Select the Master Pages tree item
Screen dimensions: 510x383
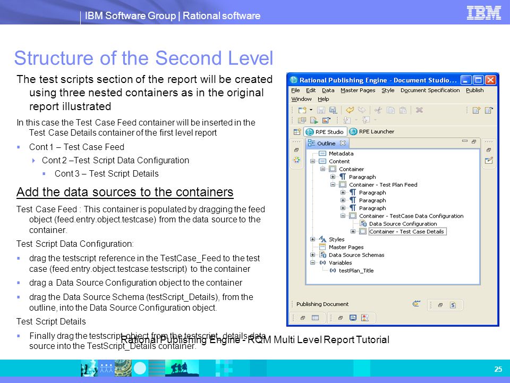click(x=346, y=247)
